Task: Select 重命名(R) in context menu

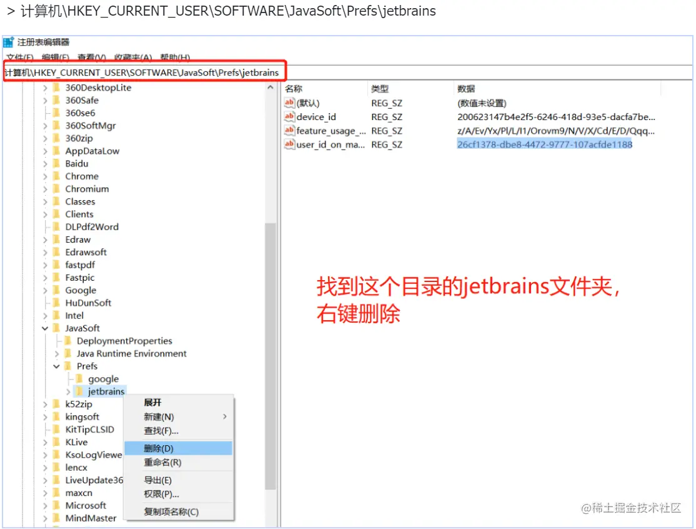Action: 178,462
